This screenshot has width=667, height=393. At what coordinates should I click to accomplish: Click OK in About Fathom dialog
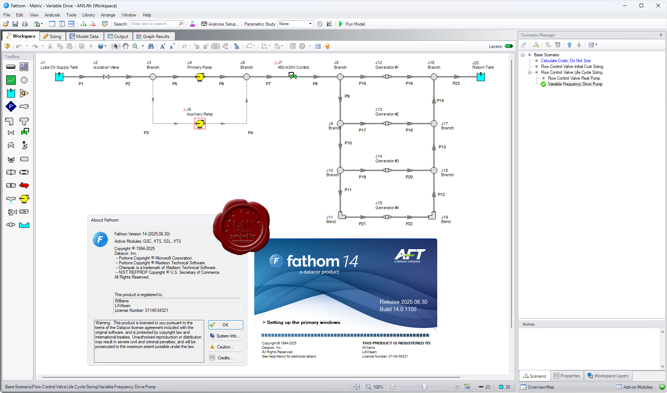[225, 325]
